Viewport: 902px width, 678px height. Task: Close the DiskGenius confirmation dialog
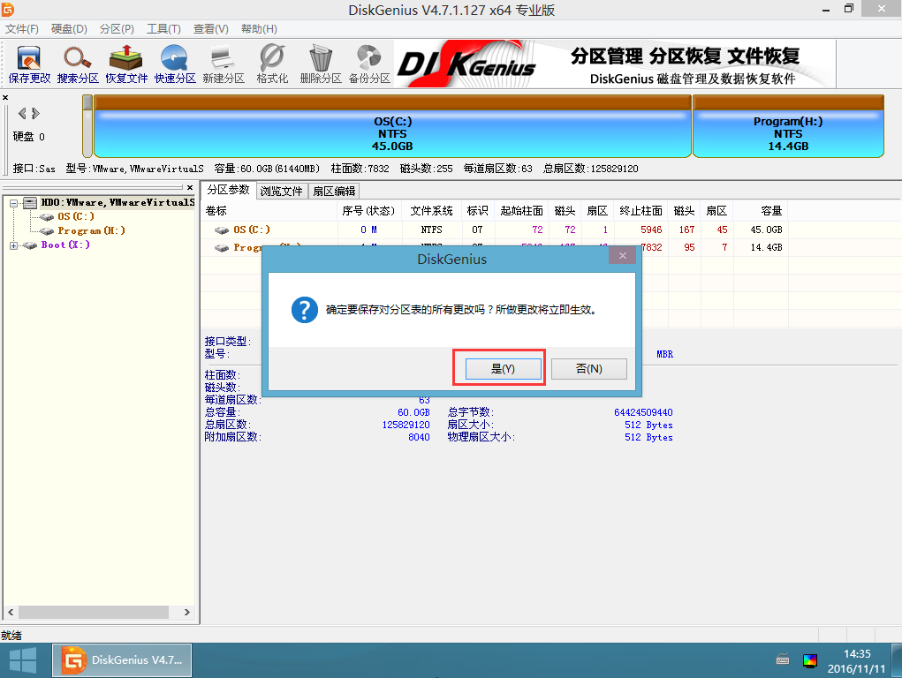click(623, 256)
